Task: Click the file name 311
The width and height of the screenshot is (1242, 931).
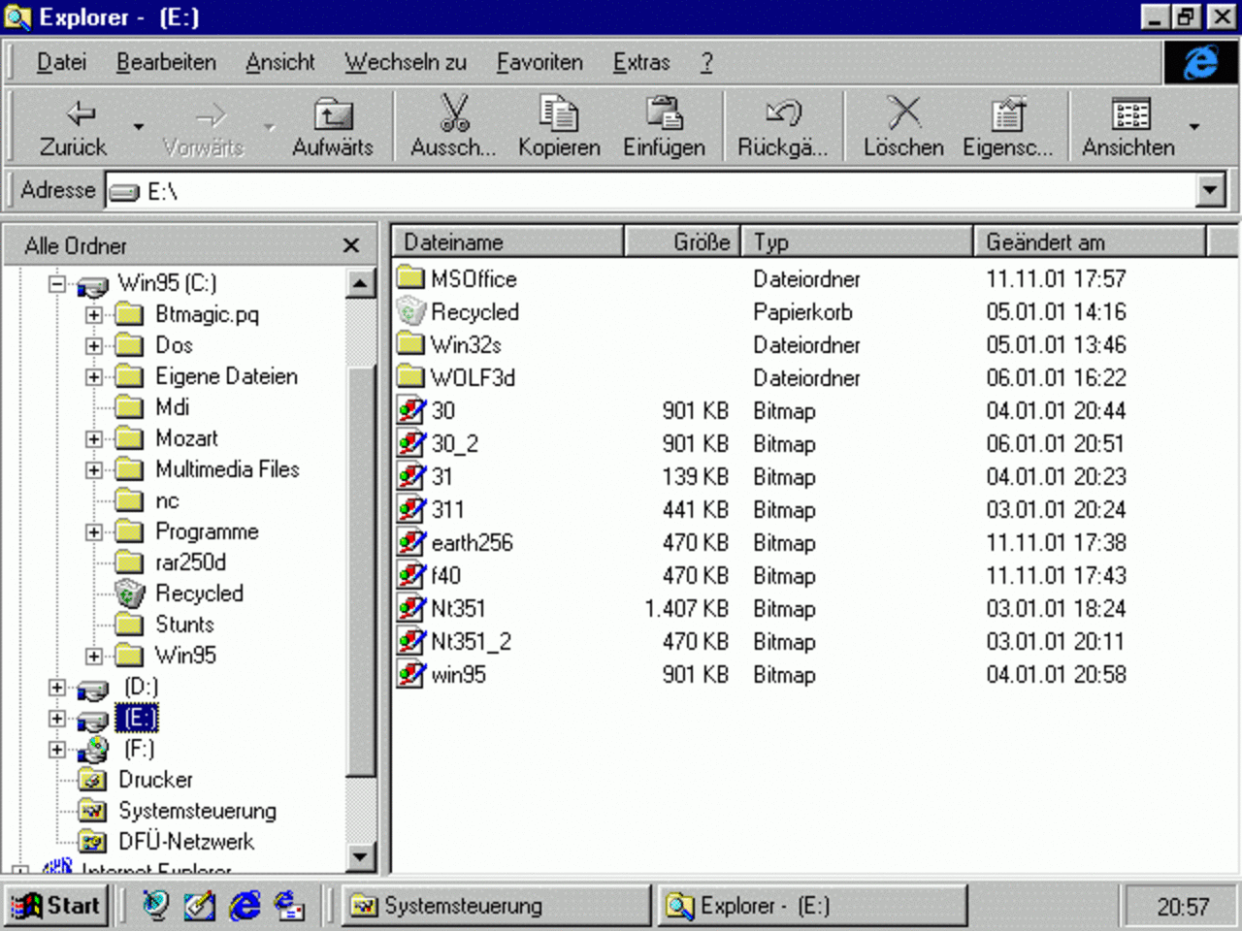Action: click(447, 509)
